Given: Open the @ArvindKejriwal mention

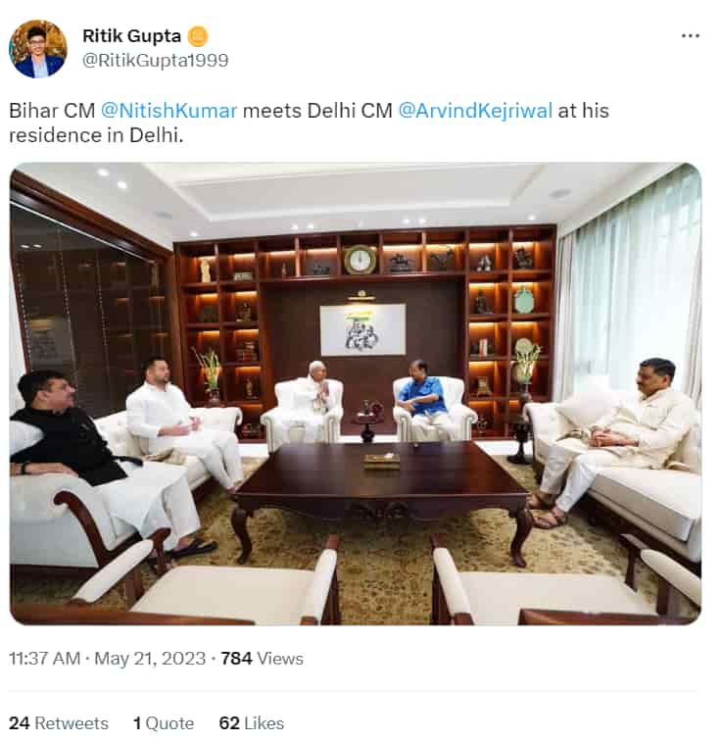Looking at the screenshot, I should pos(474,111).
